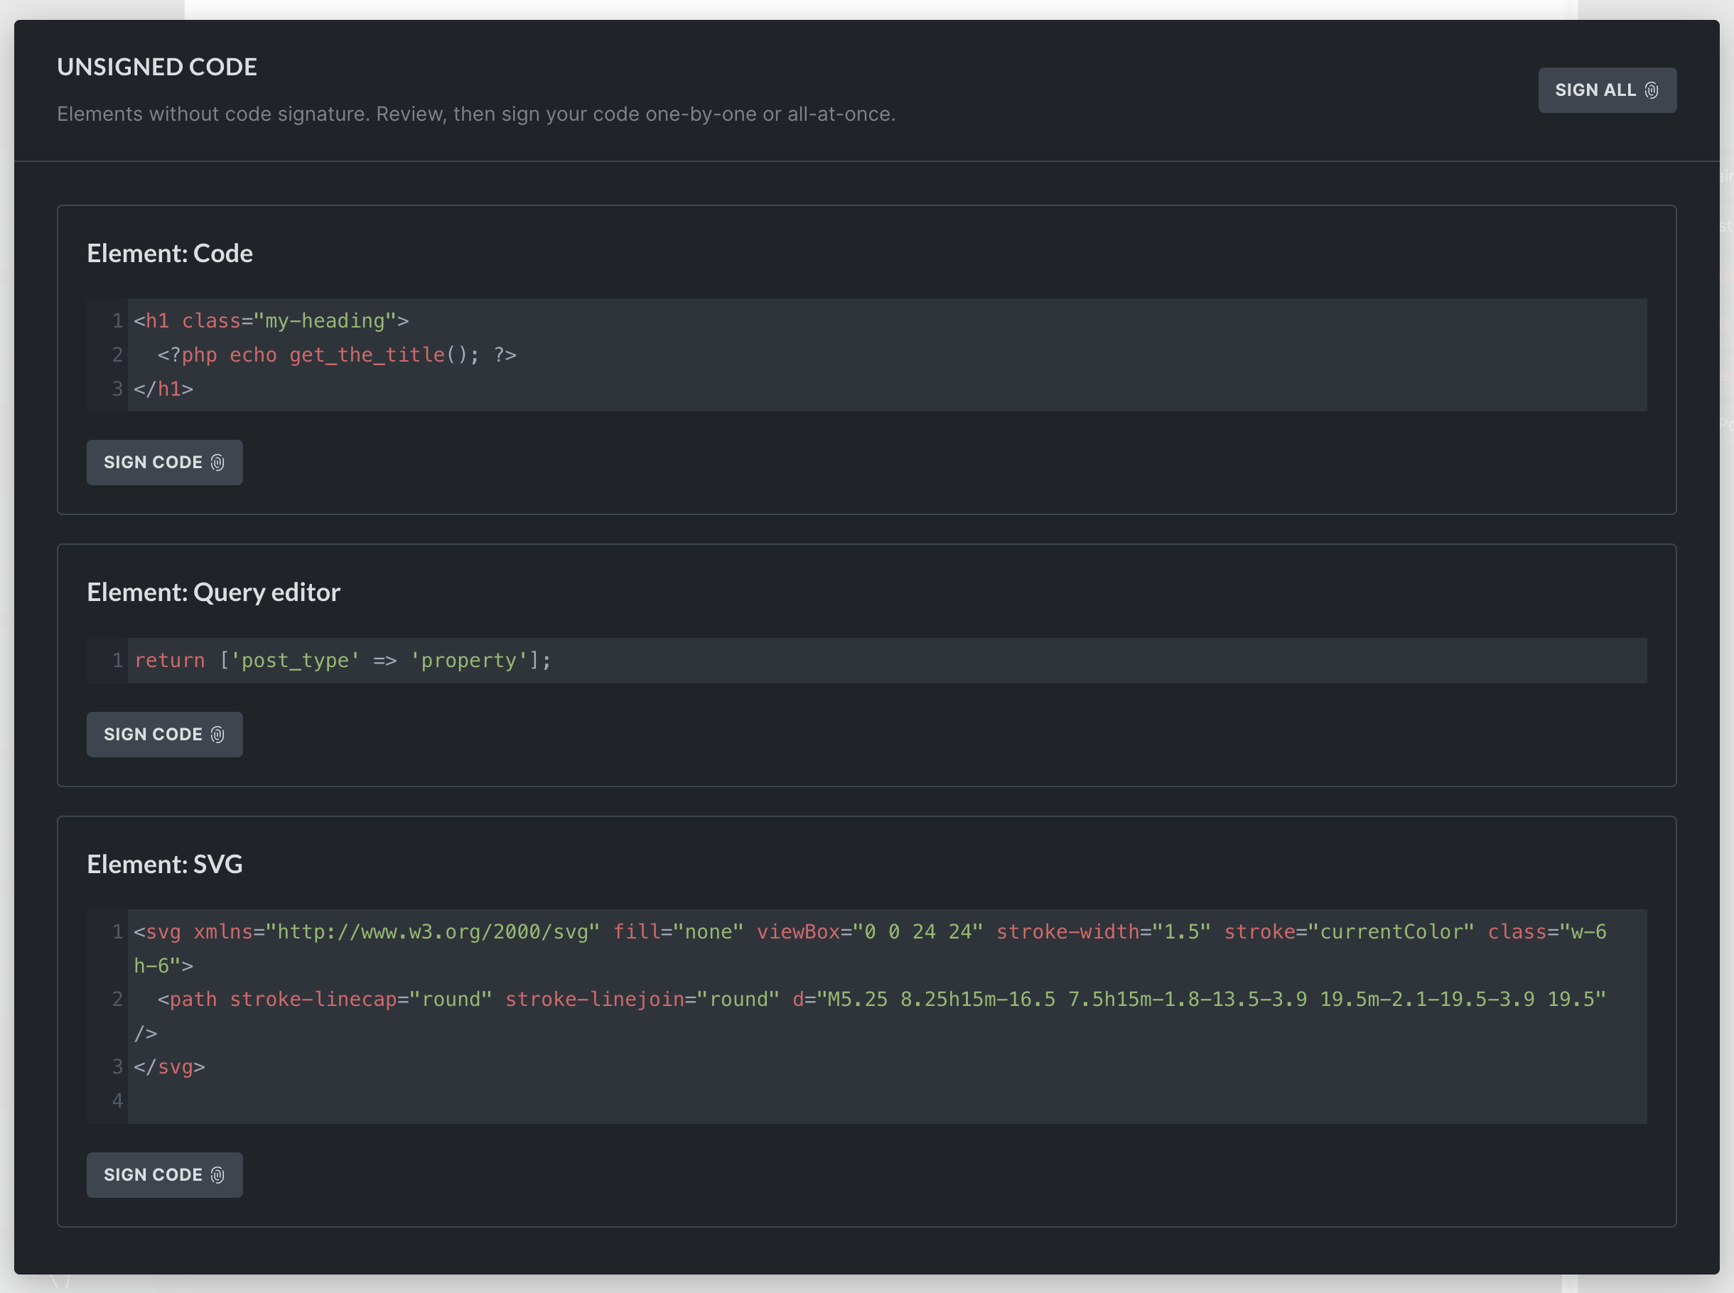
Task: Click fingerprint icon under Element: SVG
Action: (217, 1175)
